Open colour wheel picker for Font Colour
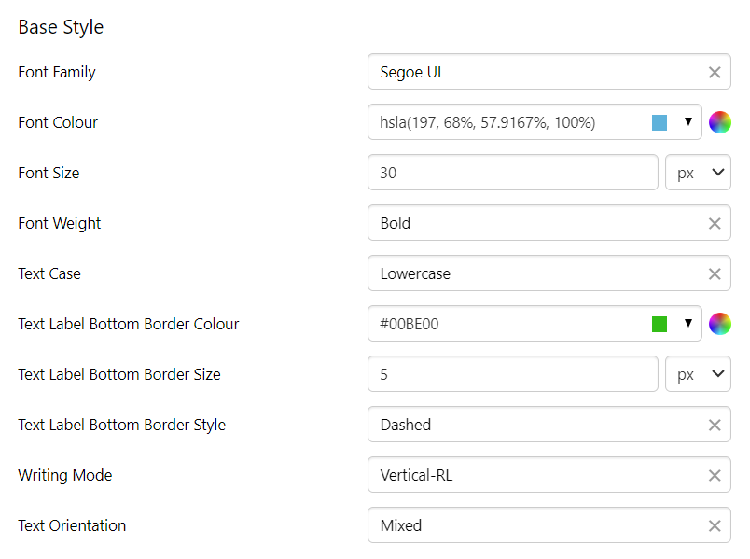Viewport: 750px width, 559px height. pyautogui.click(x=719, y=122)
